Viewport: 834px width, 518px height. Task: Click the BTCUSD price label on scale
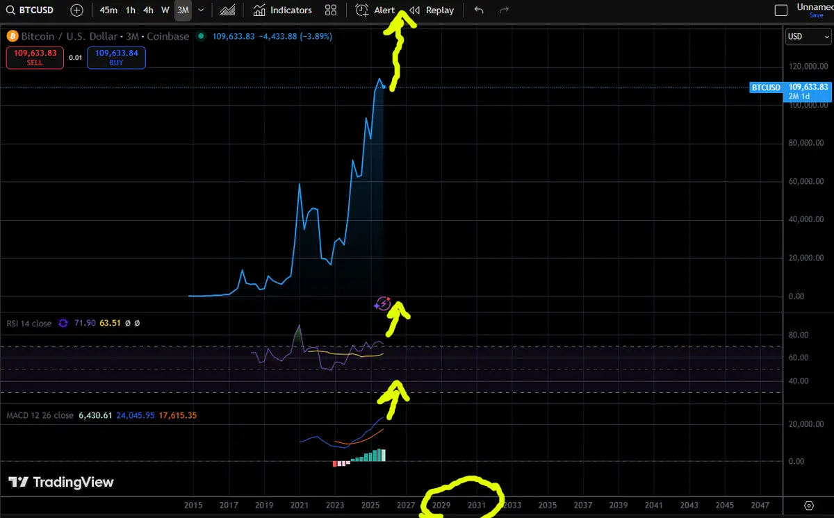[766, 87]
